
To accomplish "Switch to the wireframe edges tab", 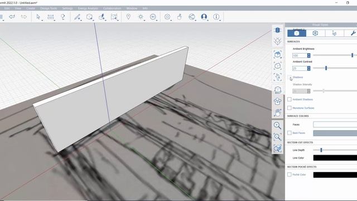I will (x=315, y=33).
